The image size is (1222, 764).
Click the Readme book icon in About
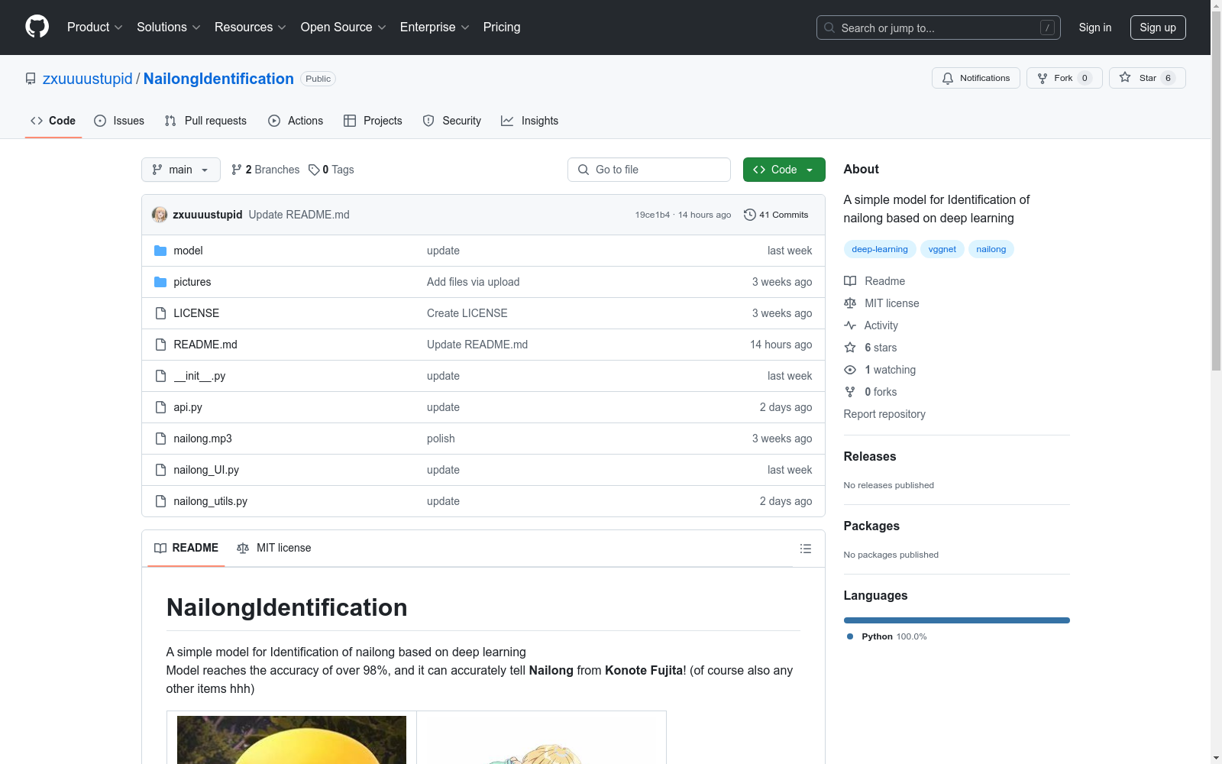pos(850,281)
